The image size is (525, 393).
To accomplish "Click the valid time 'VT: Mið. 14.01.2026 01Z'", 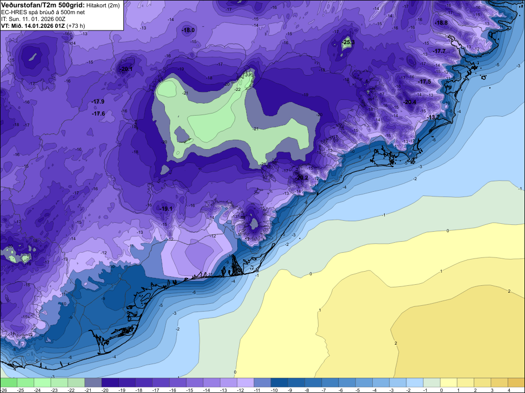I will [33, 26].
